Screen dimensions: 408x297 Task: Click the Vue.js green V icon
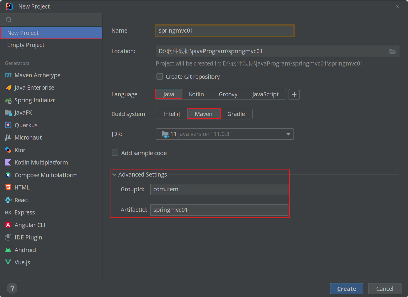(8, 262)
